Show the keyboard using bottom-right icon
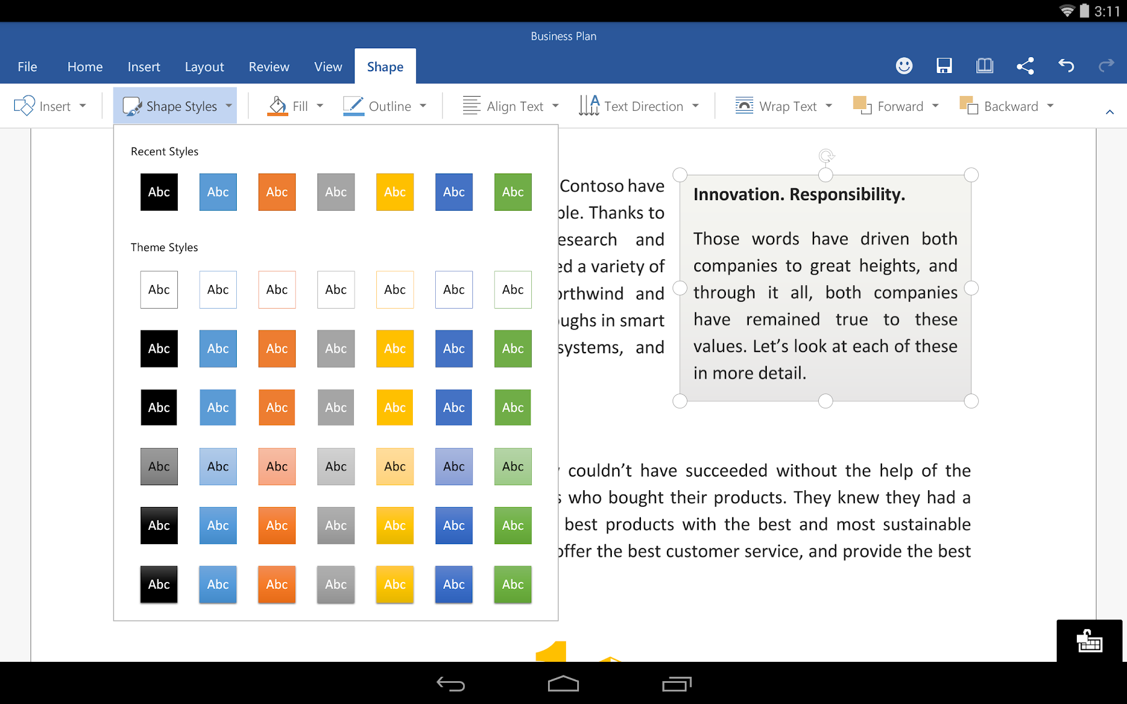Screen dimensions: 1127x704 1089,641
